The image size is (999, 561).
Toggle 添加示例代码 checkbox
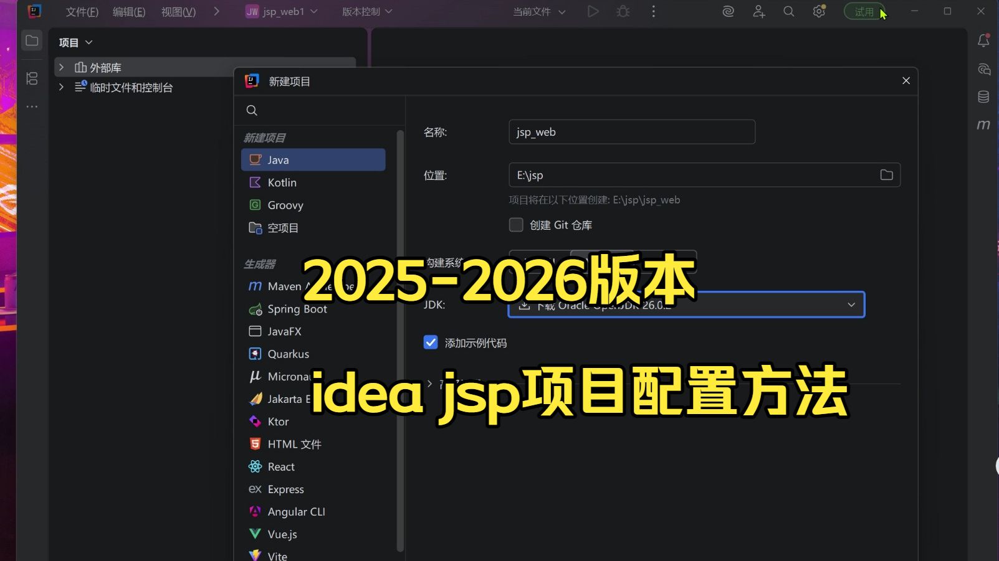(x=431, y=342)
